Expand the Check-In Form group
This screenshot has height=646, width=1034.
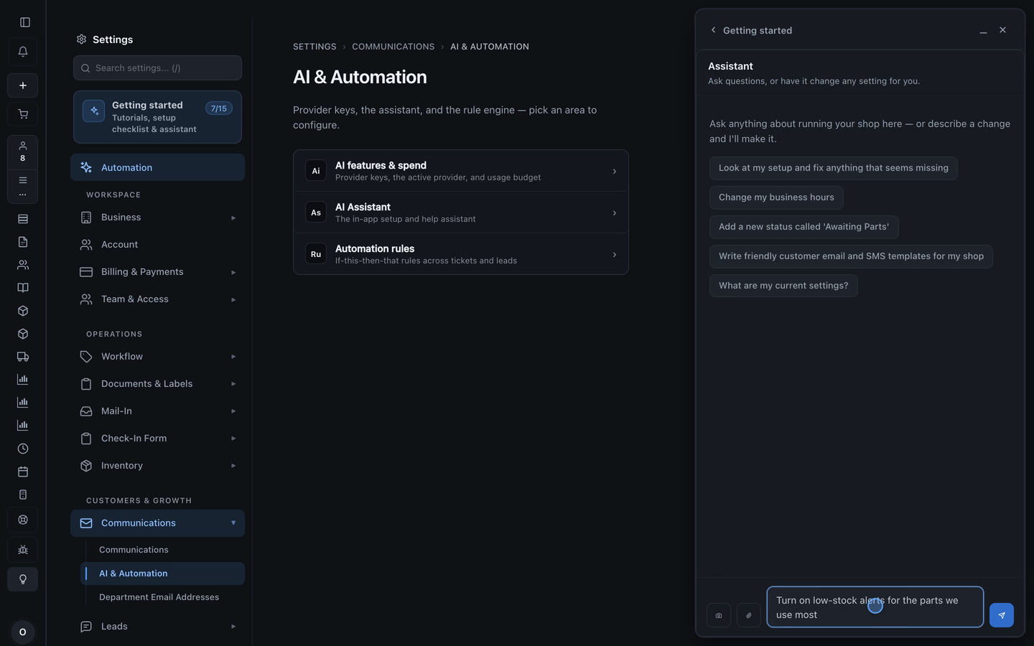pos(157,439)
